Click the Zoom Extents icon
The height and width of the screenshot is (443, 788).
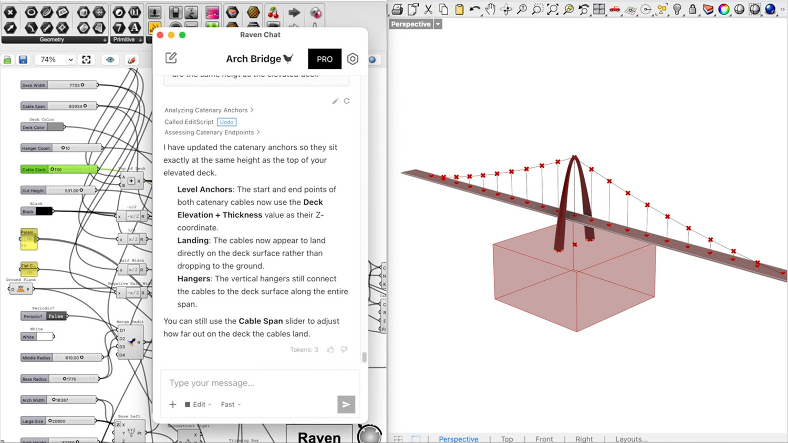(553, 9)
